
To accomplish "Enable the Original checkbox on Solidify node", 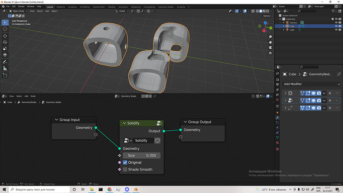I will (x=125, y=162).
